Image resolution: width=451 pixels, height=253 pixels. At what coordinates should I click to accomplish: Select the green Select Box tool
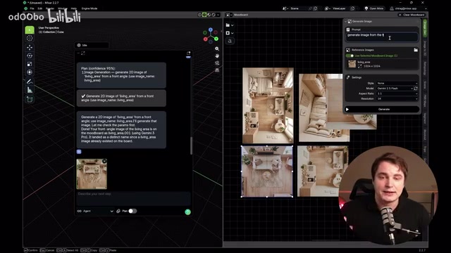[30, 30]
